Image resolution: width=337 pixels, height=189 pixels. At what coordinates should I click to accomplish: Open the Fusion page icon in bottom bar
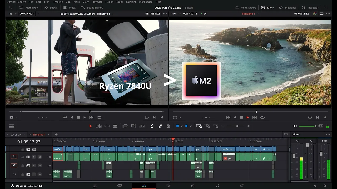click(x=168, y=186)
